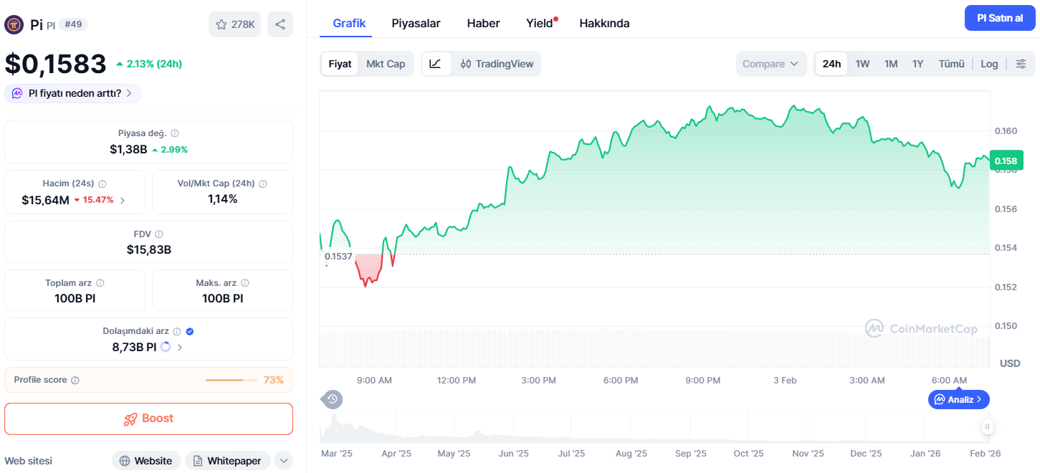Open the Compare dropdown
1040x473 pixels.
pyautogui.click(x=771, y=64)
